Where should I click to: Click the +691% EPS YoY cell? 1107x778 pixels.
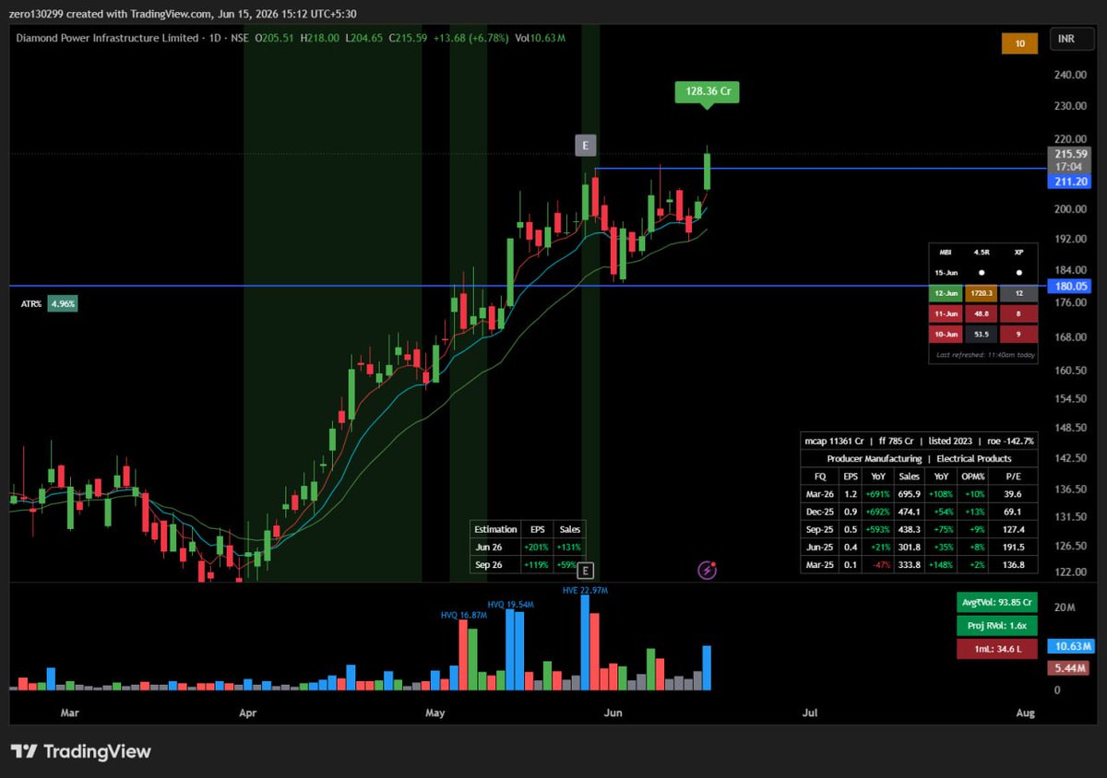[879, 494]
